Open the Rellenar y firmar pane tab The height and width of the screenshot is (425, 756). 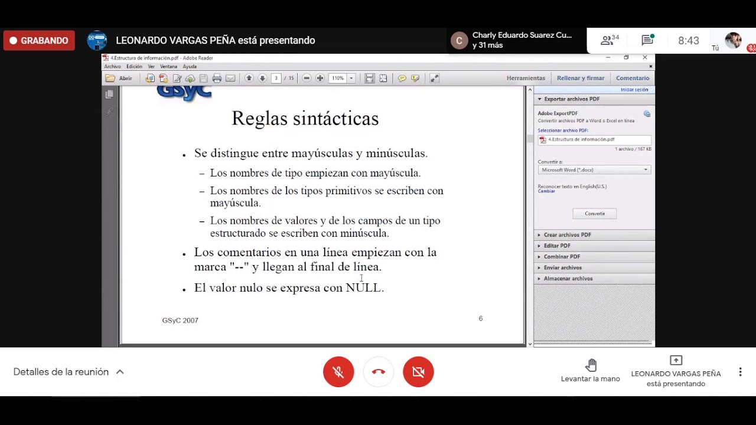(x=581, y=78)
